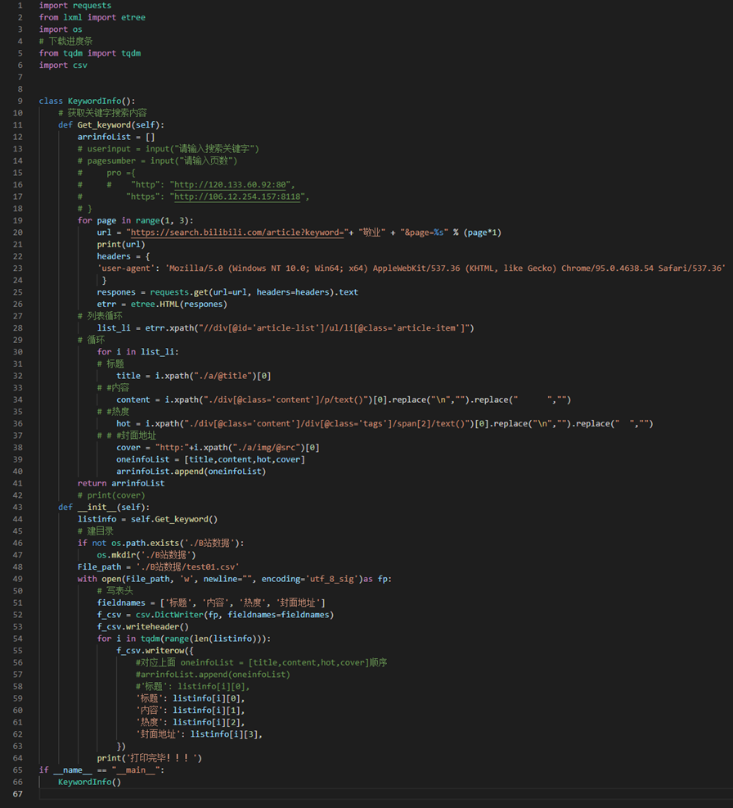Click the 'def Get_keyword(self):' definition

111,124
